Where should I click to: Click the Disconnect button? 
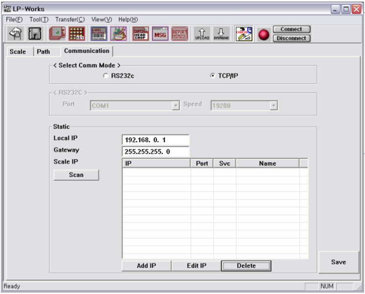click(x=292, y=38)
